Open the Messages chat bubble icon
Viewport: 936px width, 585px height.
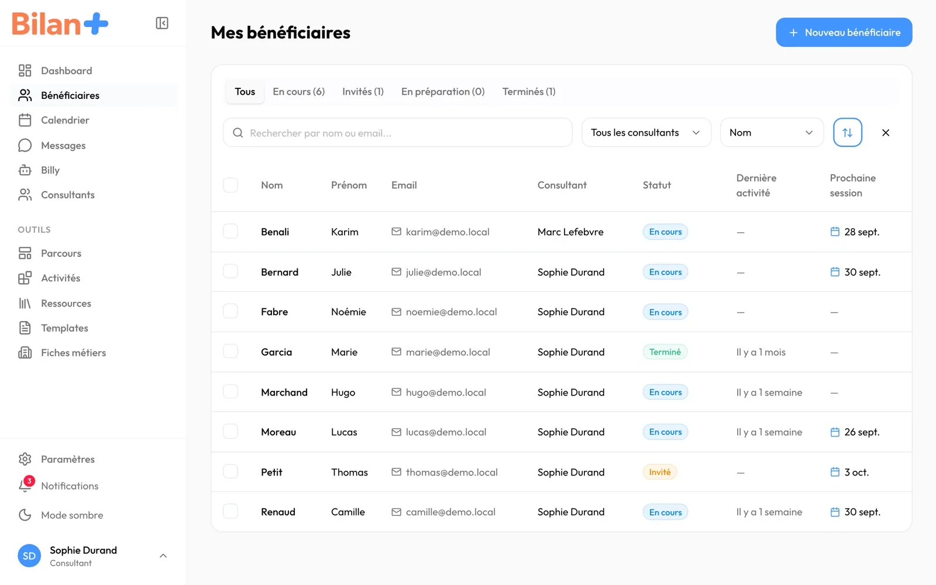(25, 145)
